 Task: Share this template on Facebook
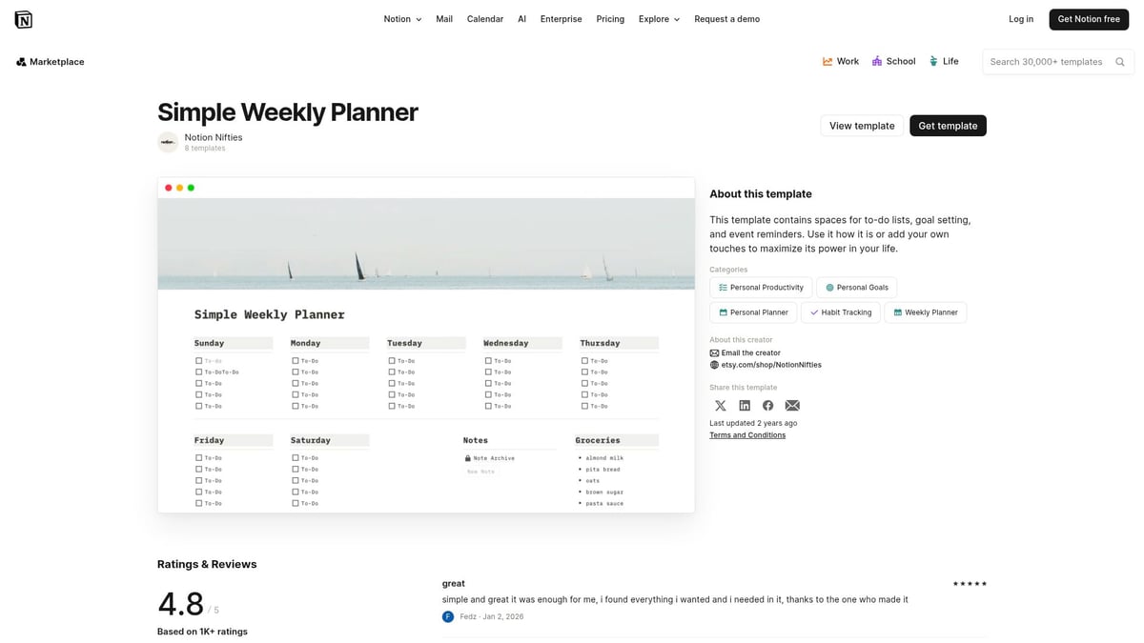pyautogui.click(x=768, y=405)
